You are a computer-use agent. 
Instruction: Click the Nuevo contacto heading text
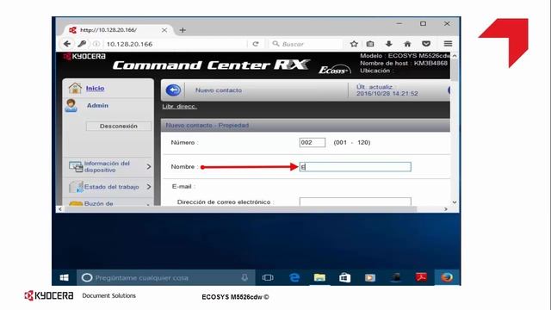[219, 90]
